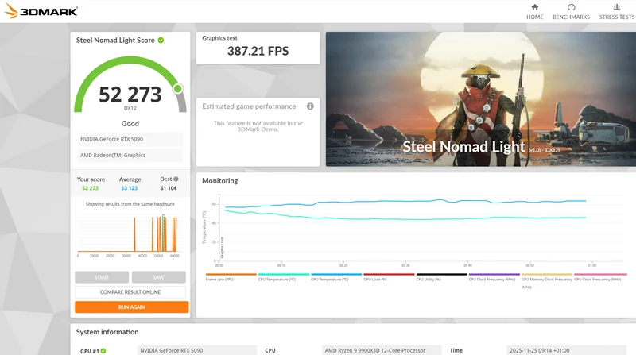Click your score value 52 273 in green
Screen dimensions: 636x355
click(90, 188)
